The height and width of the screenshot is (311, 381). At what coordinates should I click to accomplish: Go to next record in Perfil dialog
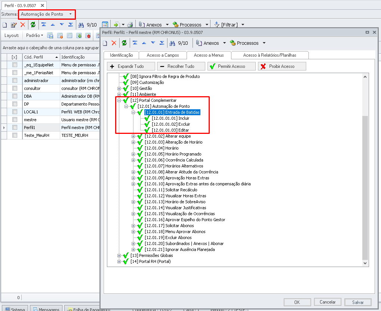153,43
